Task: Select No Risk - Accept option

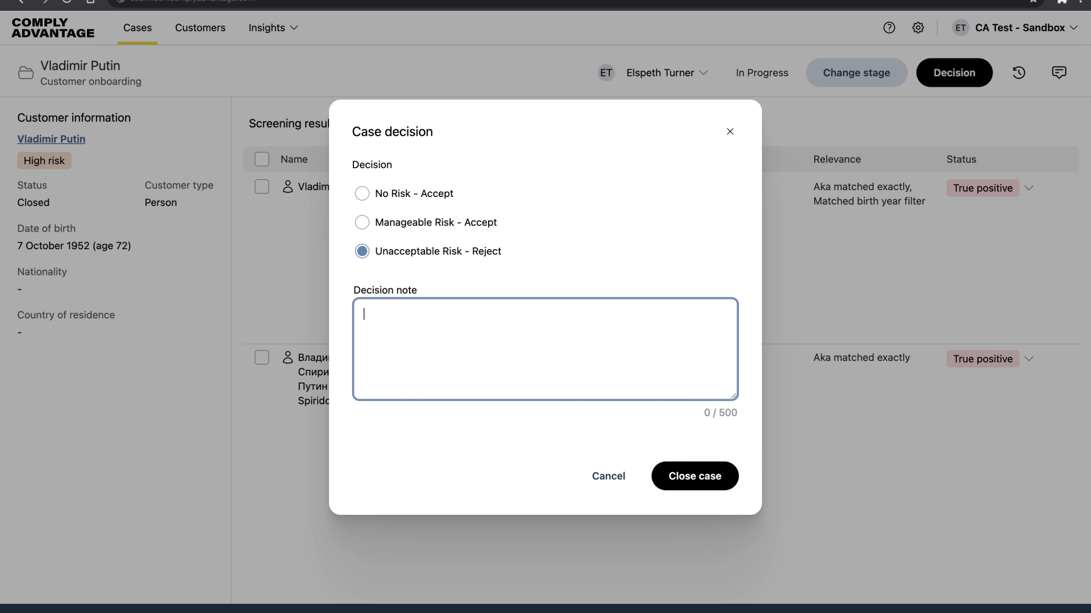Action: 362,193
